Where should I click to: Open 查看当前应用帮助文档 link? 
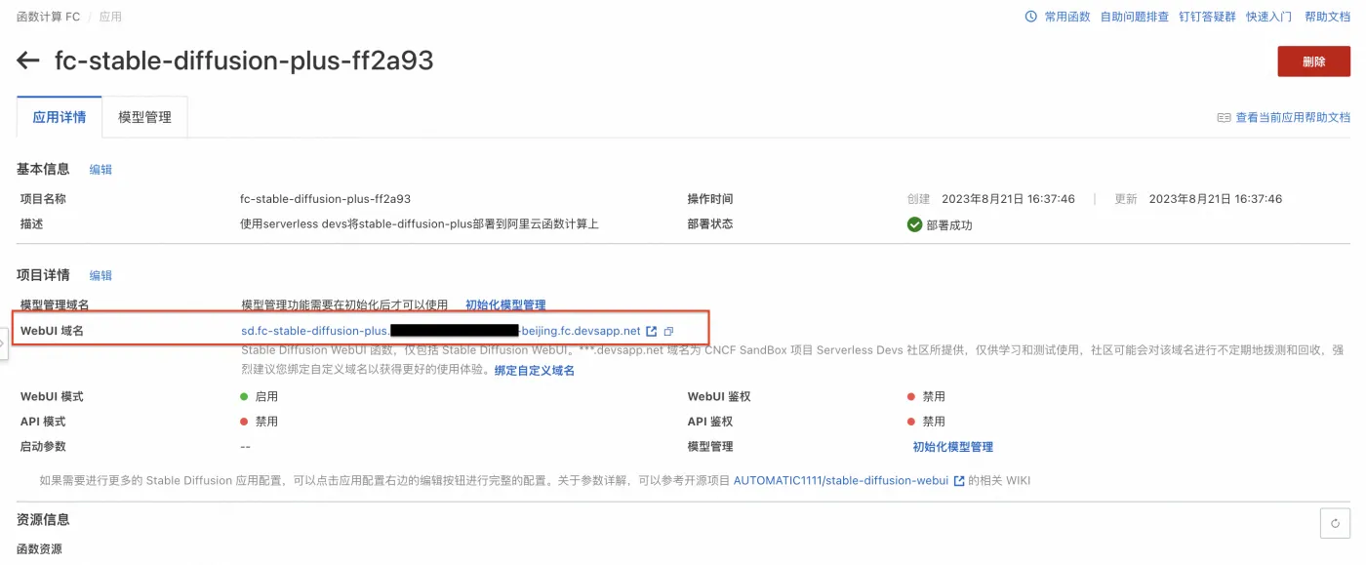click(1293, 117)
